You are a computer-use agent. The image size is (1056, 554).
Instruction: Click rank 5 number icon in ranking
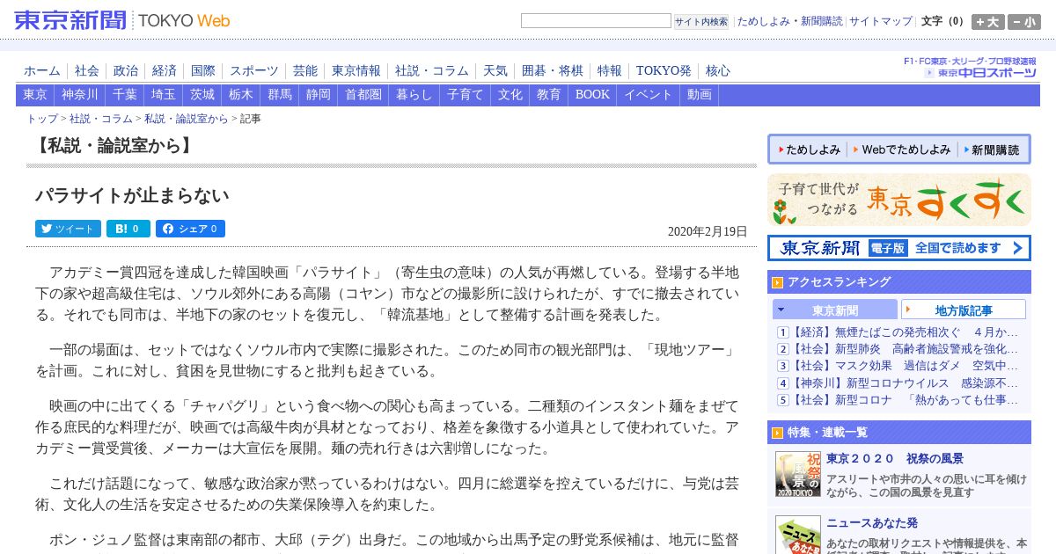pos(782,400)
